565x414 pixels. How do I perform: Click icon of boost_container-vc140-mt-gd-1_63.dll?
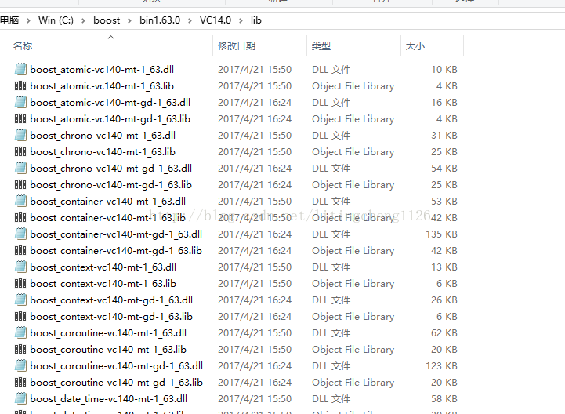(20, 234)
